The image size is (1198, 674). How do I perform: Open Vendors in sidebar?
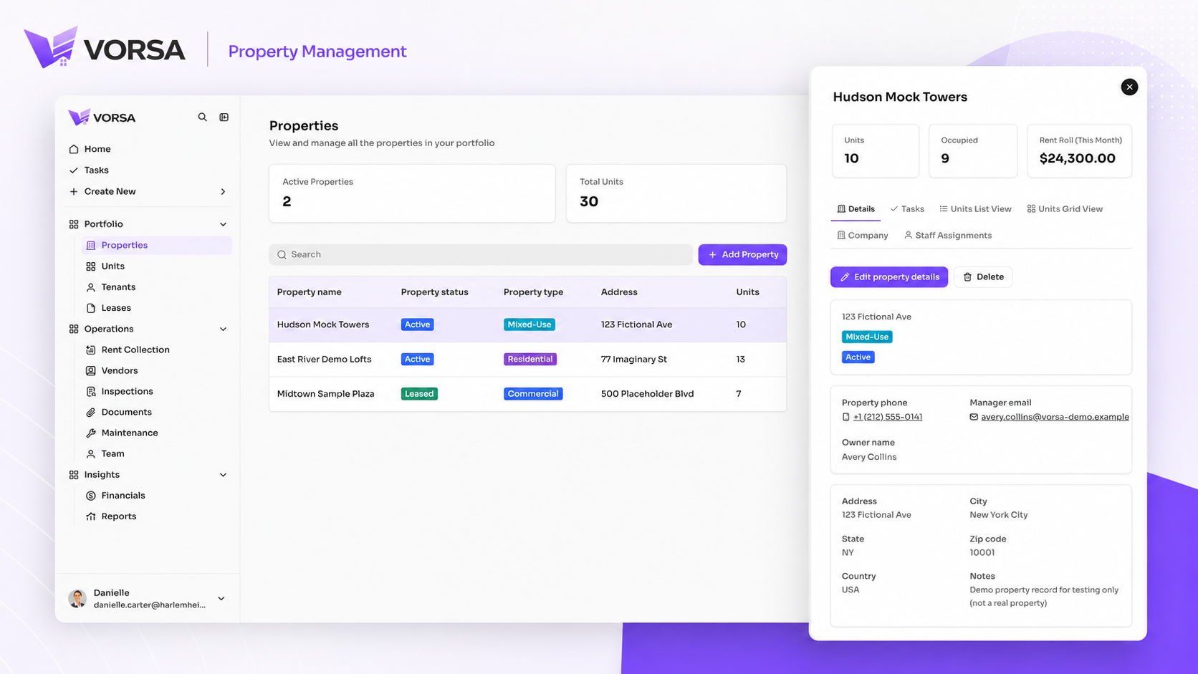point(119,370)
